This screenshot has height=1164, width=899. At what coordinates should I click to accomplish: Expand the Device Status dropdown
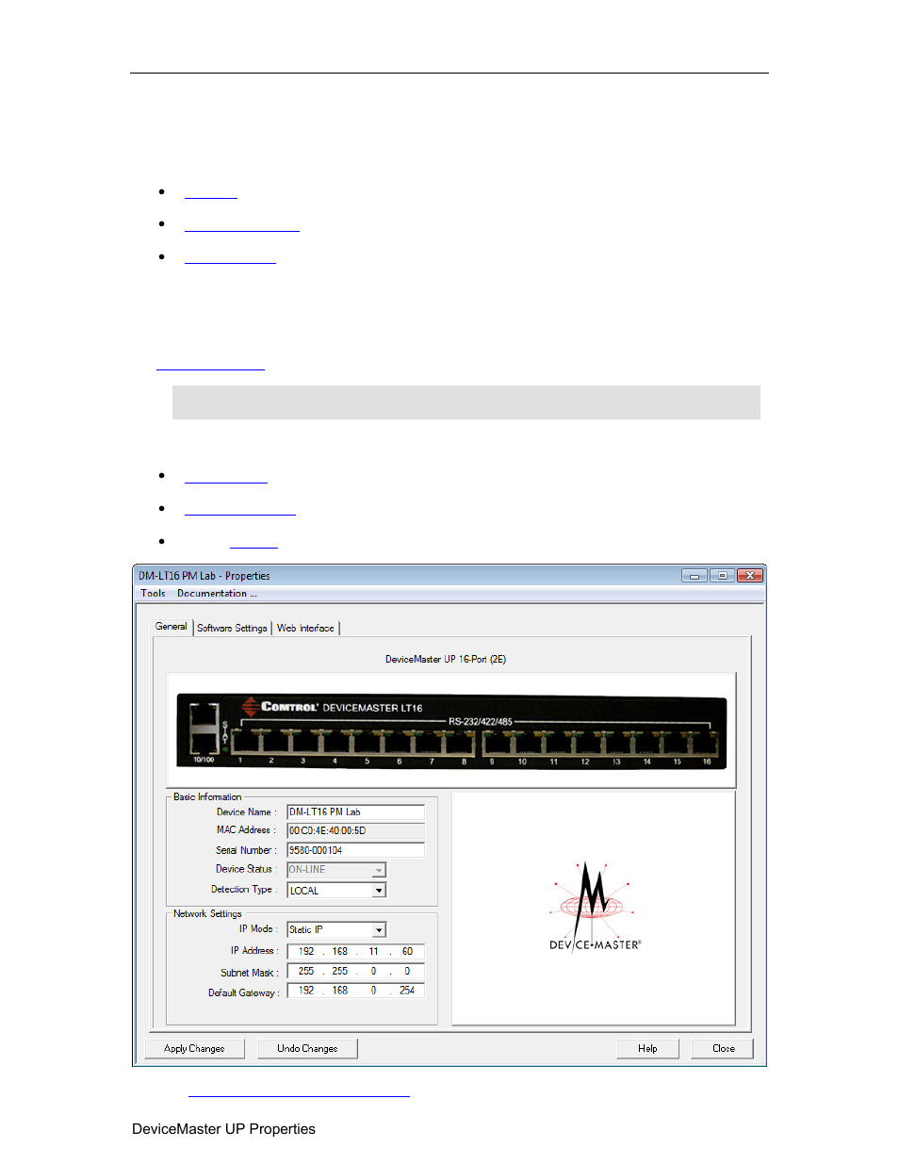tap(379, 870)
